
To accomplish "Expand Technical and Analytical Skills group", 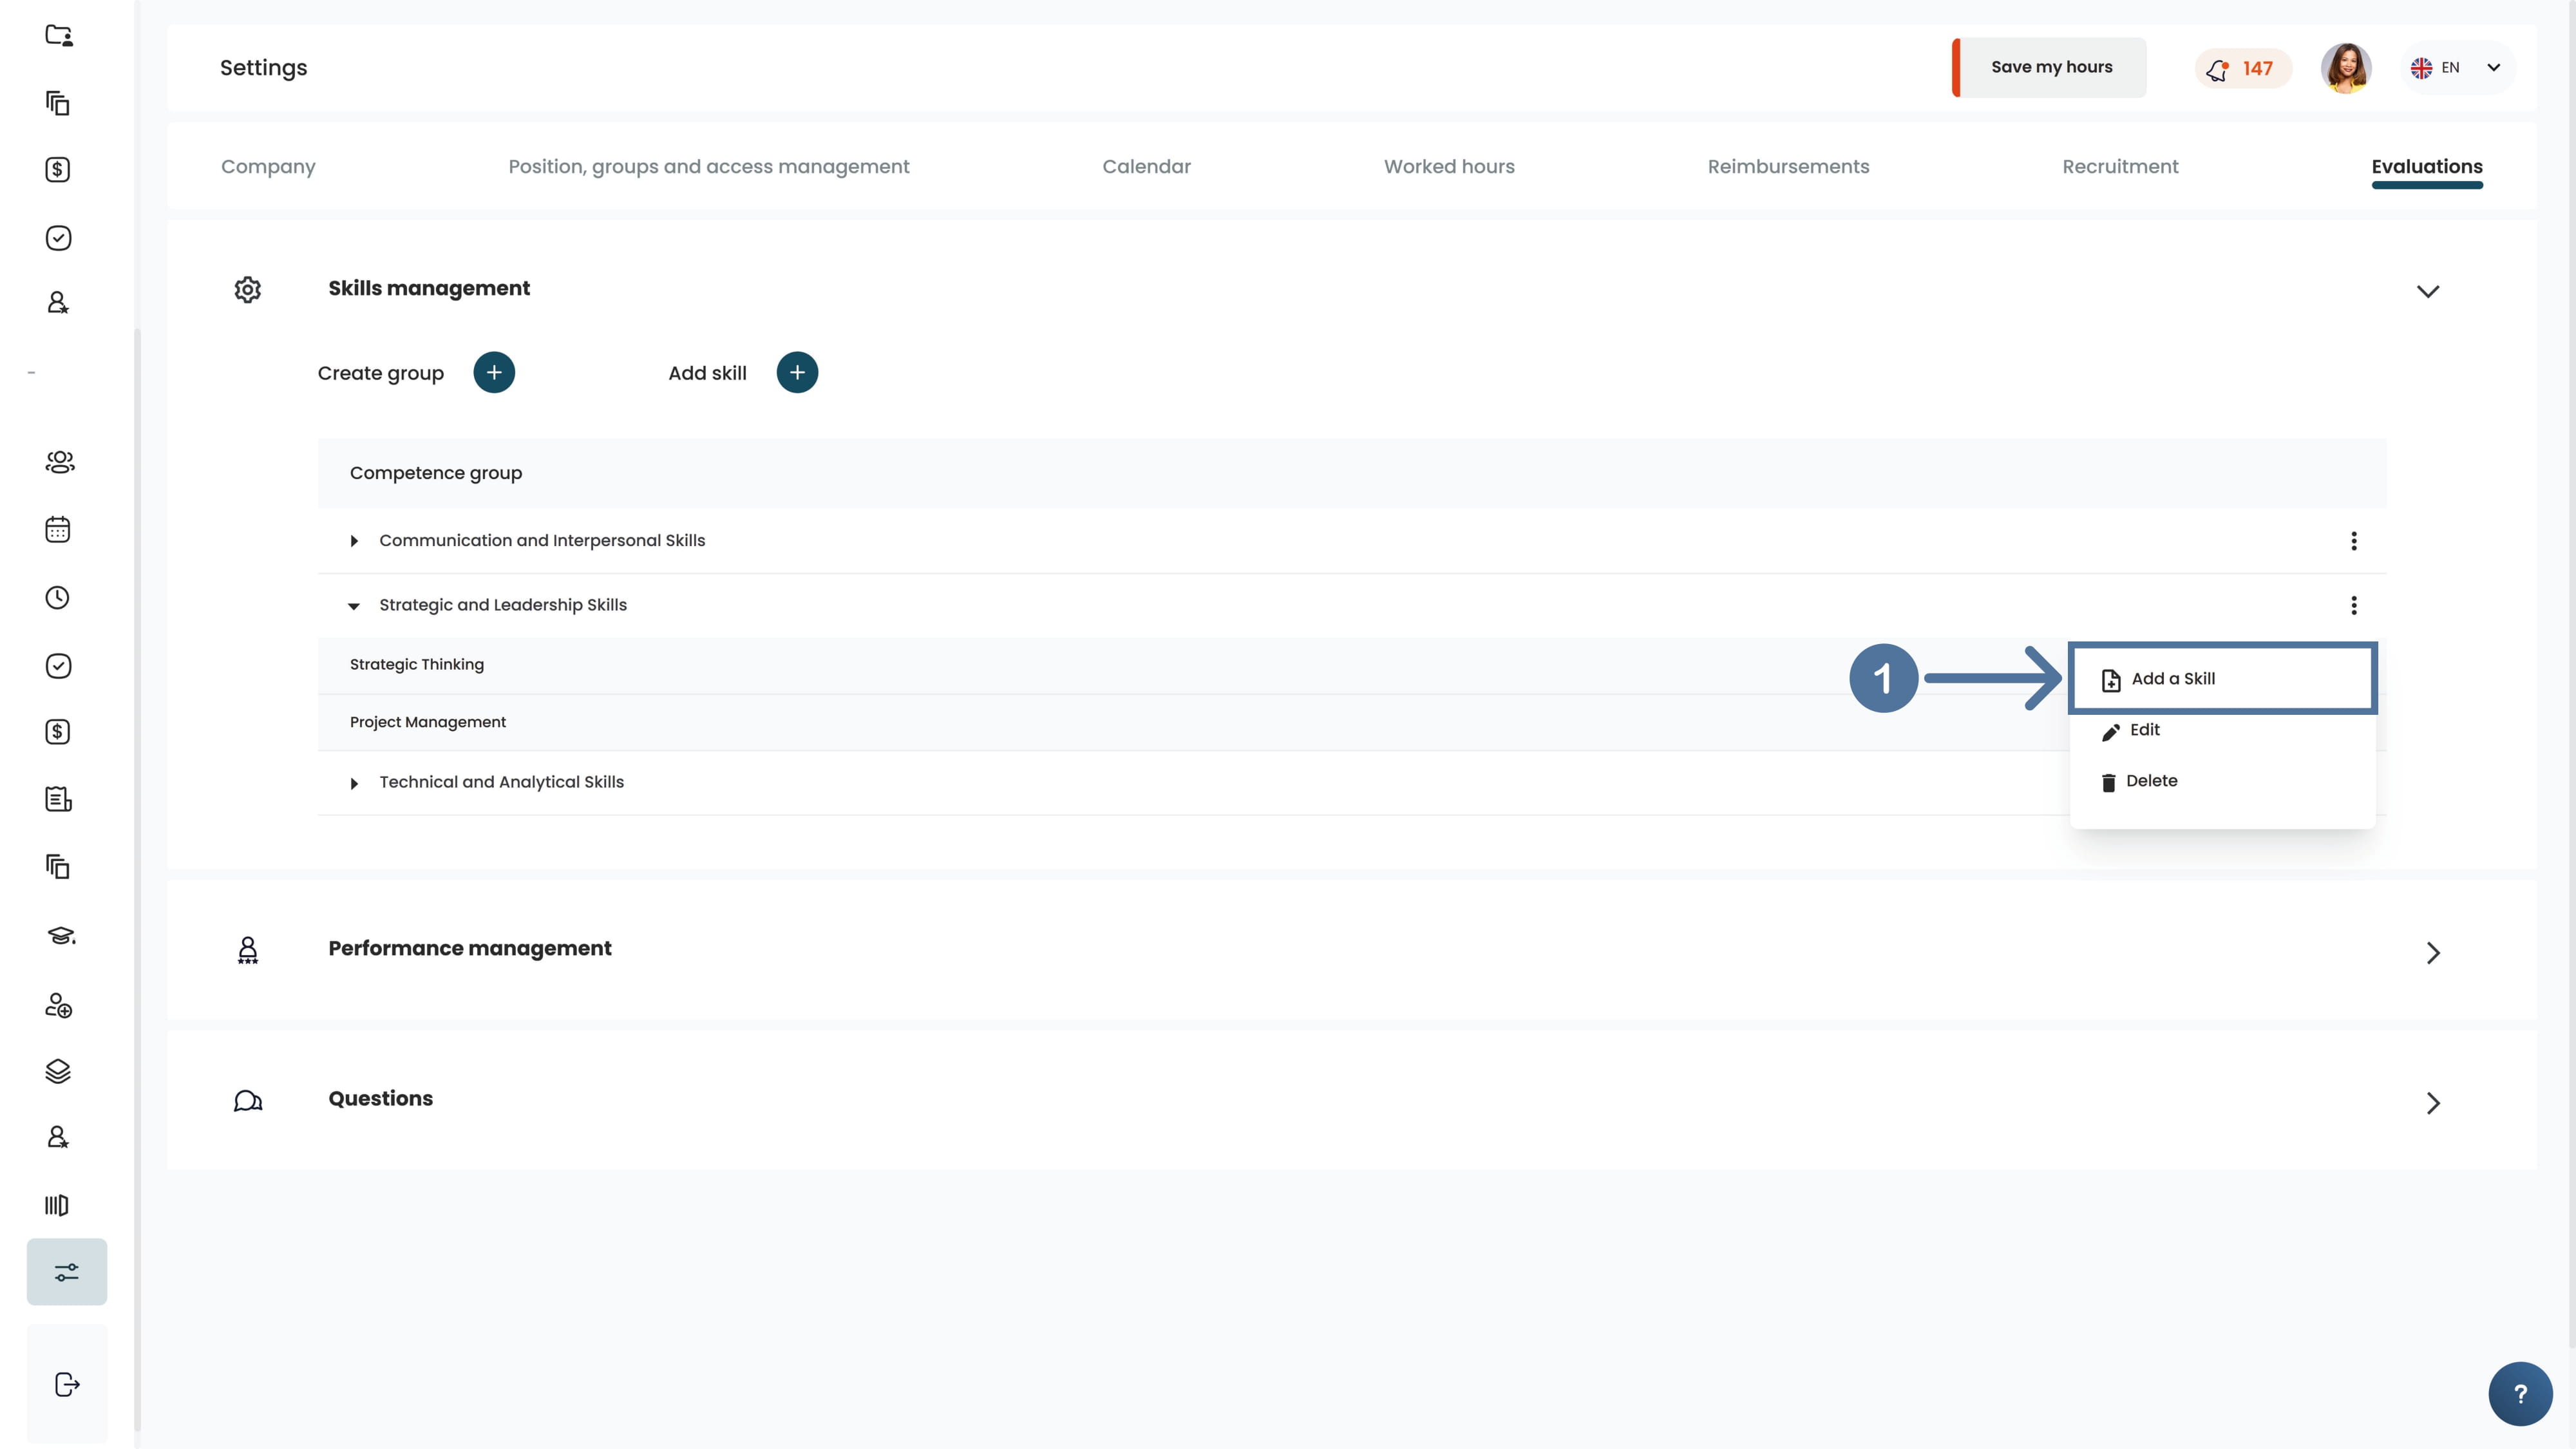I will tap(354, 783).
